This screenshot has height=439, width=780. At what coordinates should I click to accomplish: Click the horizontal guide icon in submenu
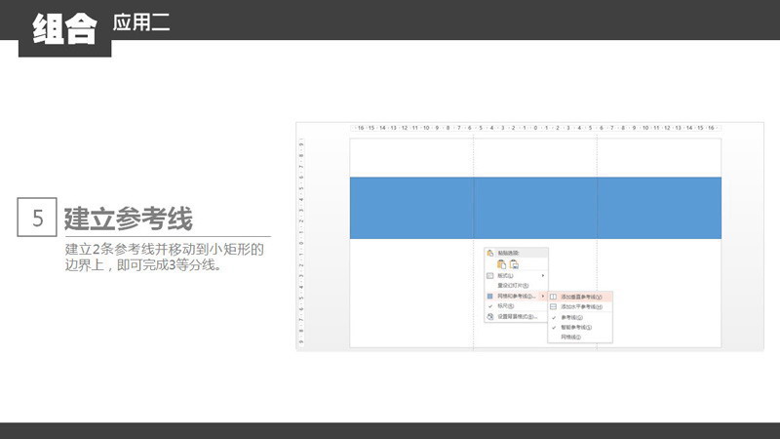(x=554, y=306)
